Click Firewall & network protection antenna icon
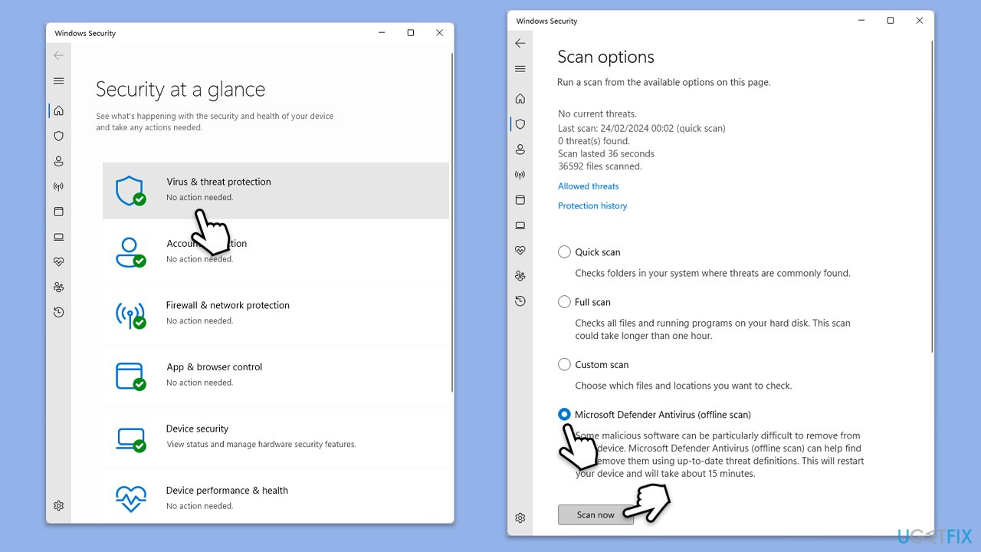Image resolution: width=981 pixels, height=552 pixels. tap(130, 314)
